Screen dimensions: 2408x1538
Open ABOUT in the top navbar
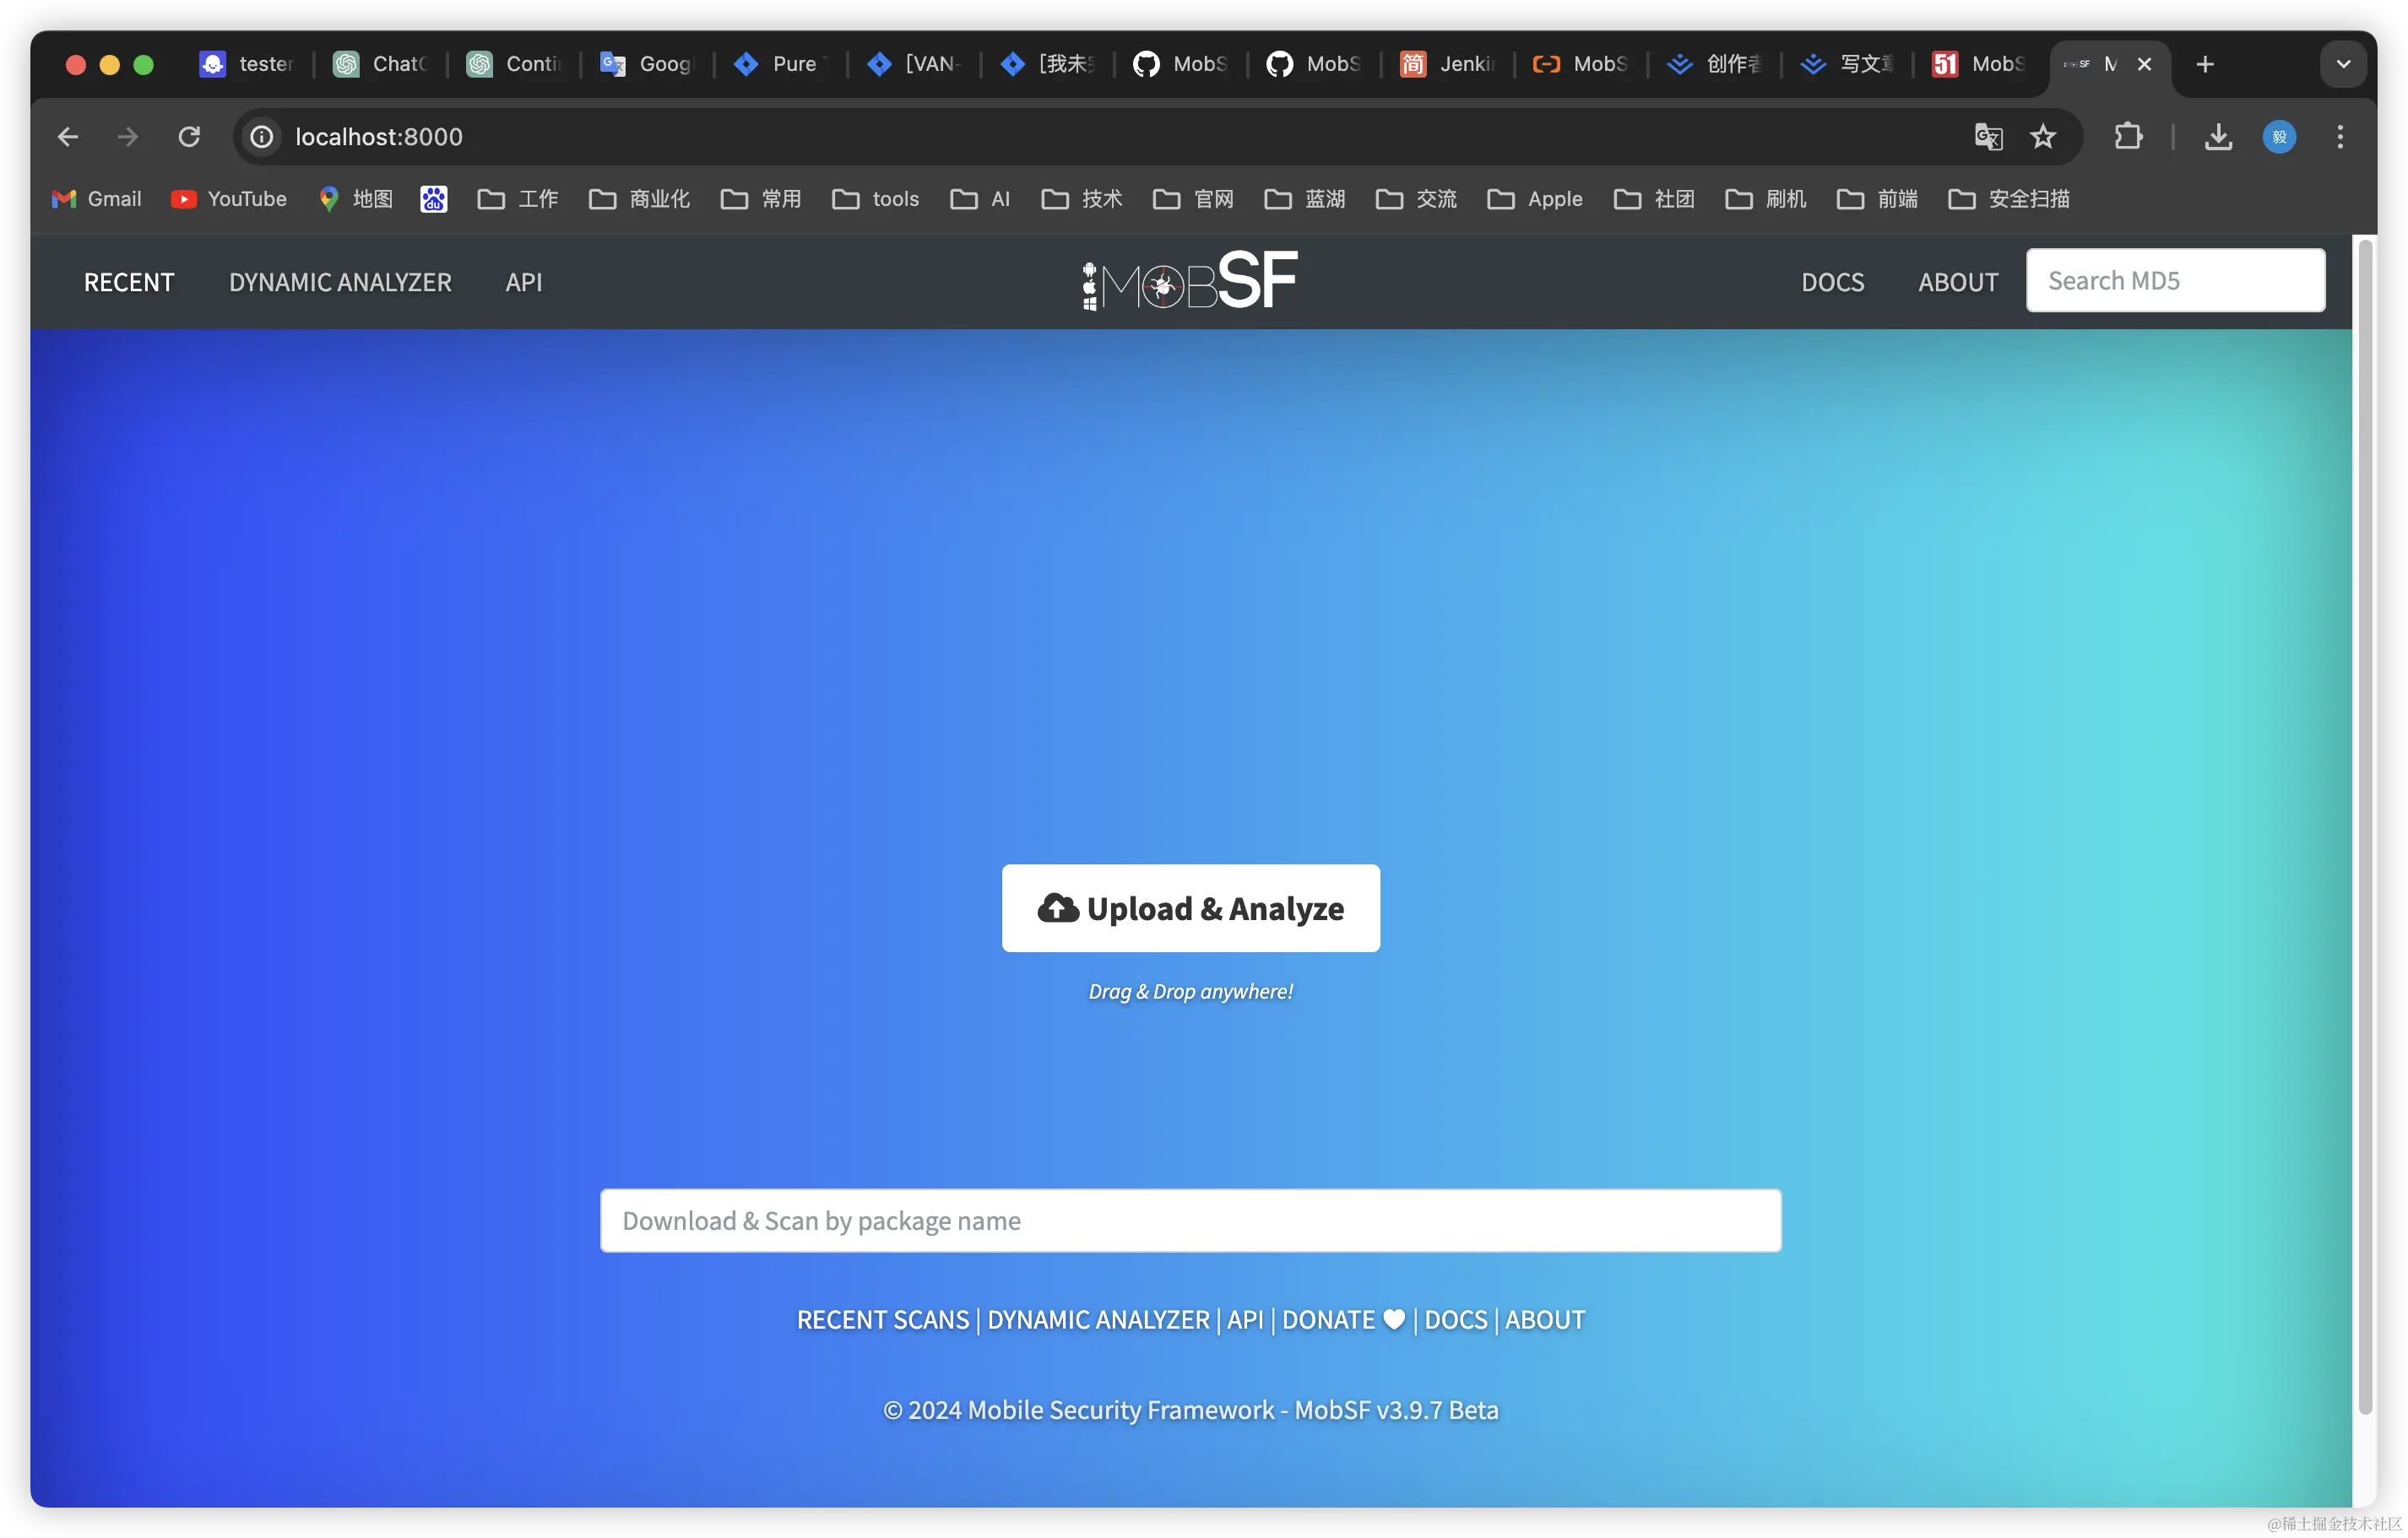coord(1958,282)
